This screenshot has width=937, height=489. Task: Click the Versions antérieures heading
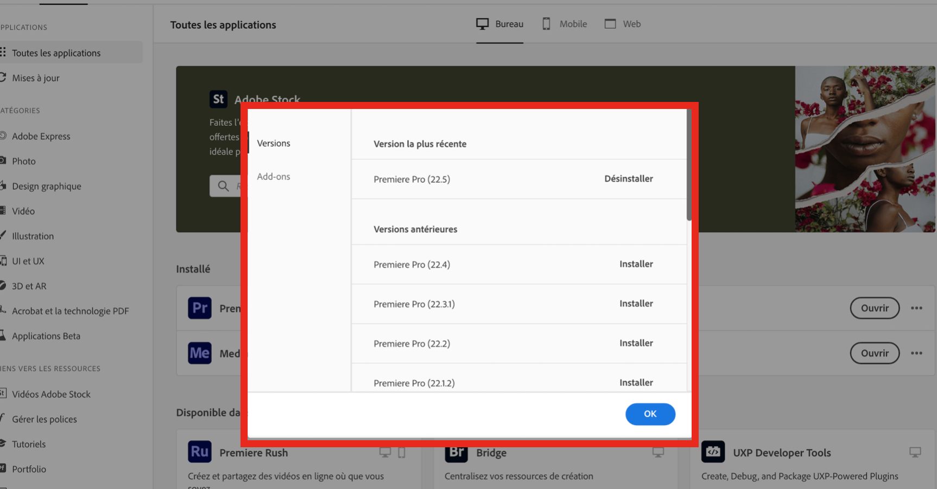pyautogui.click(x=415, y=229)
